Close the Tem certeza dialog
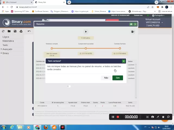174x130 pixels. pos(124,61)
